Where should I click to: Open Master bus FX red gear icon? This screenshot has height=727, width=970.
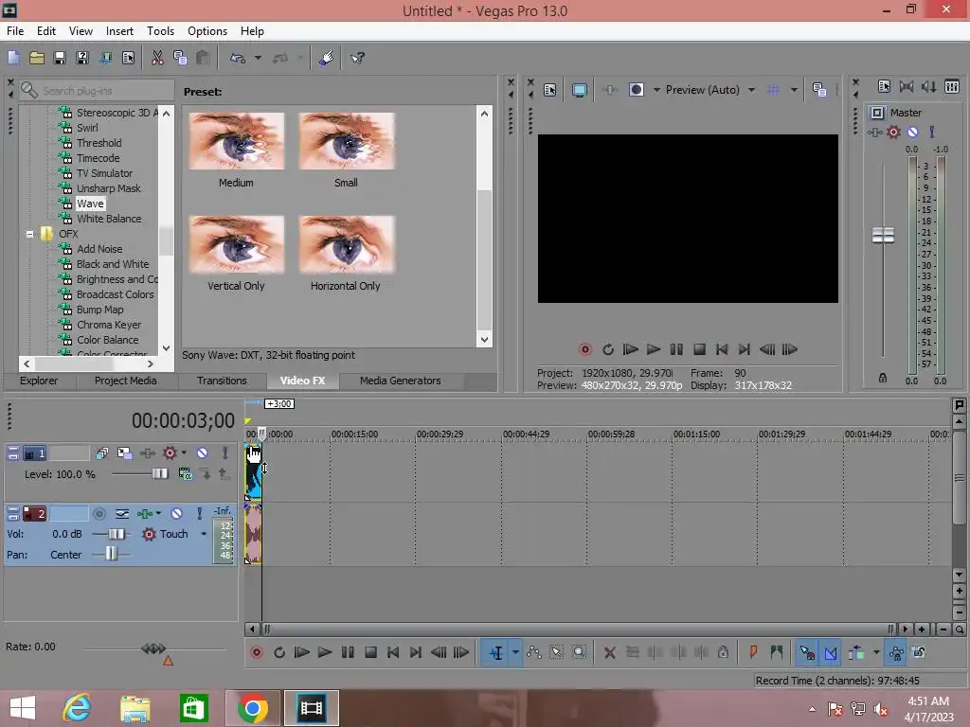click(893, 132)
